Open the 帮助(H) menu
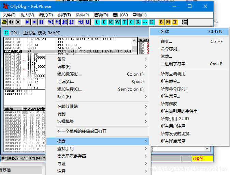Screen dimensions: 230x175 click(x=140, y=15)
